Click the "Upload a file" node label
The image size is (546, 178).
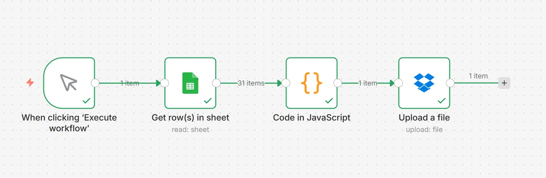tap(424, 118)
